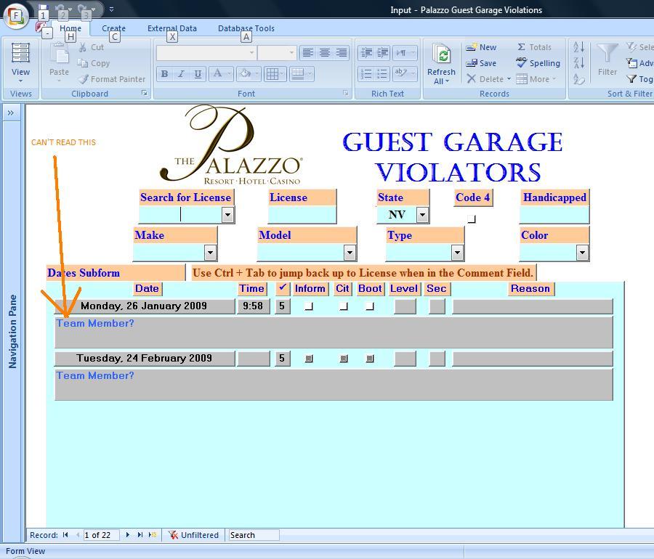The height and width of the screenshot is (559, 654).
Task: Open the State dropdown
Action: [422, 215]
